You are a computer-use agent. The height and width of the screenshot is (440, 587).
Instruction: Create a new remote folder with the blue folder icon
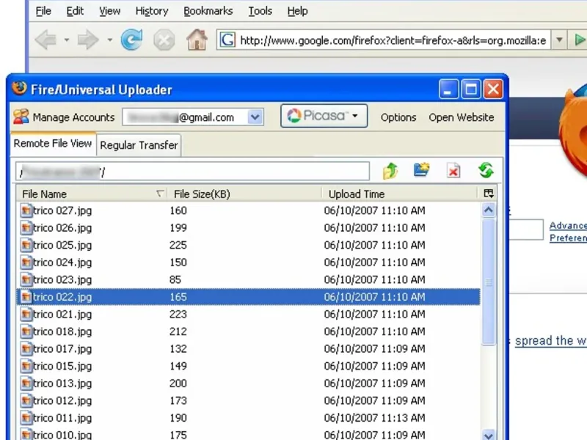[x=421, y=170]
